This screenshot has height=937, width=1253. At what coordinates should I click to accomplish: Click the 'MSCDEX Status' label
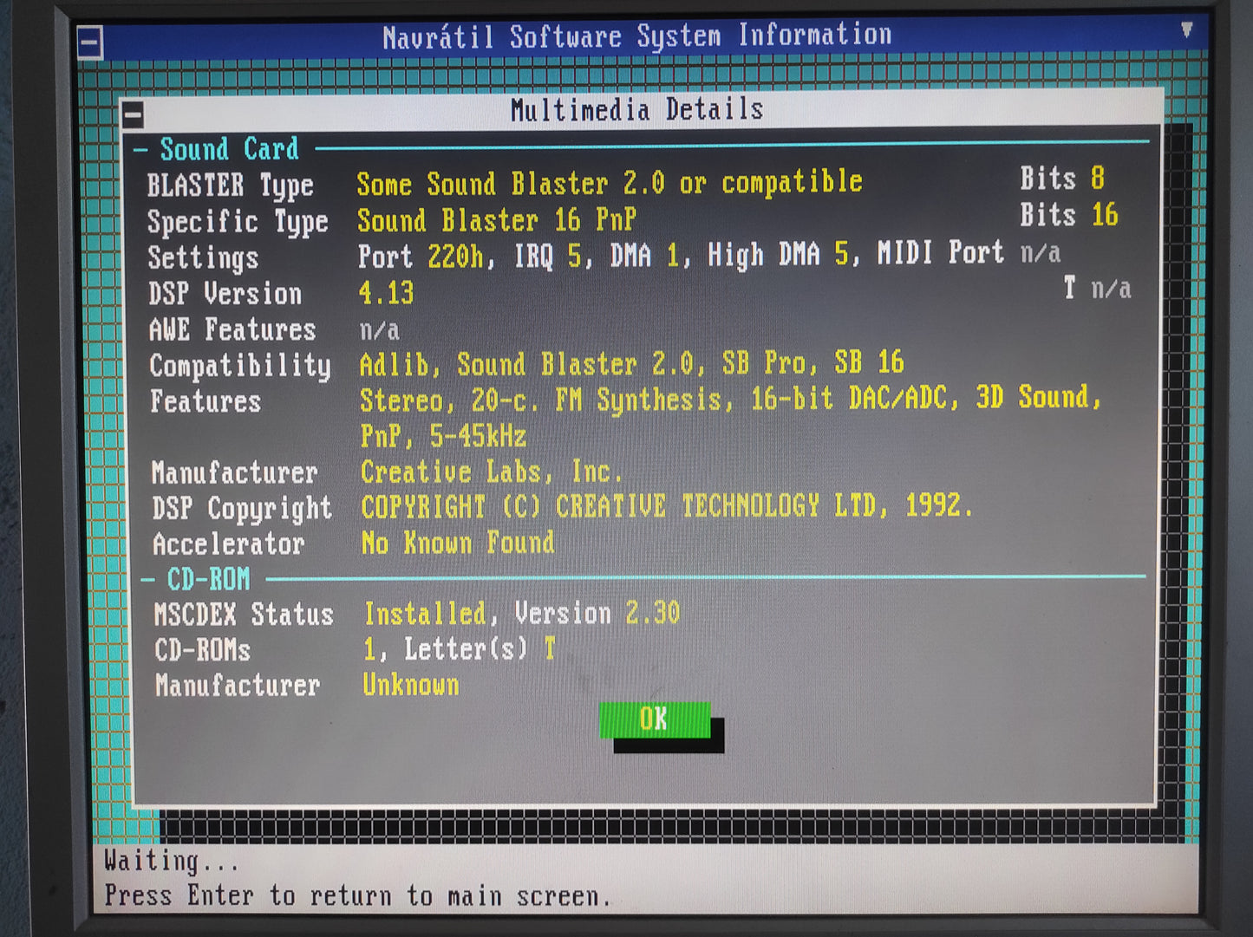click(244, 615)
